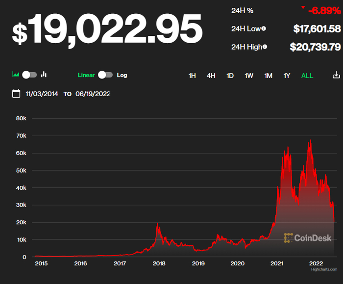This screenshot has height=284, width=343.
Task: Click the late 2021 price peak on chart
Action: (310, 140)
